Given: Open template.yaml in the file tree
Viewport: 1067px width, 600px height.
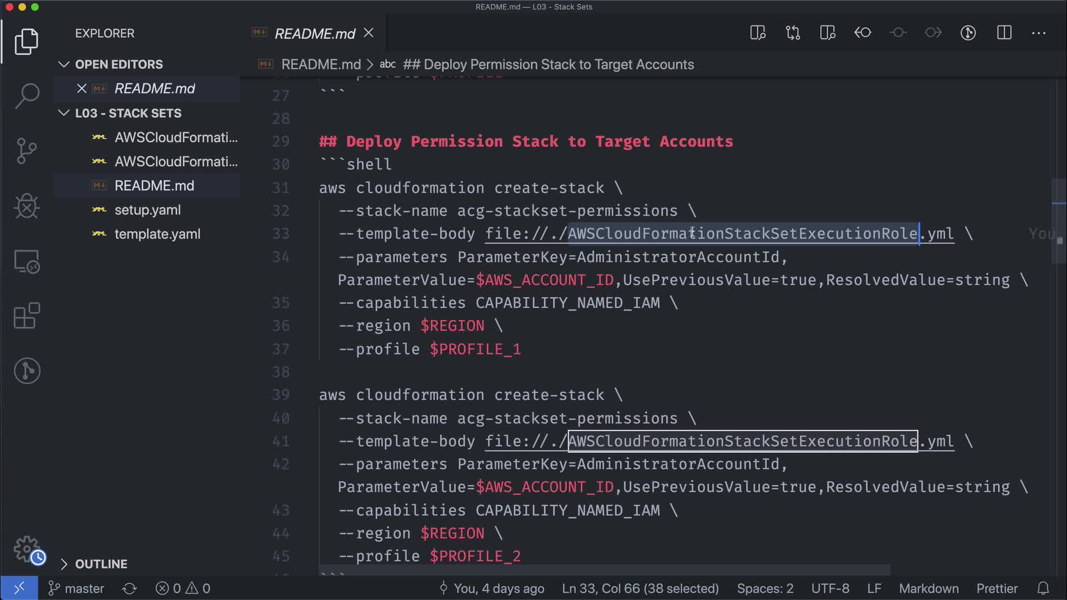Looking at the screenshot, I should point(157,234).
